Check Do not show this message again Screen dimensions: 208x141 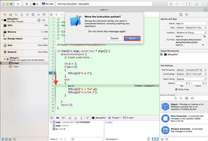click(x=86, y=31)
